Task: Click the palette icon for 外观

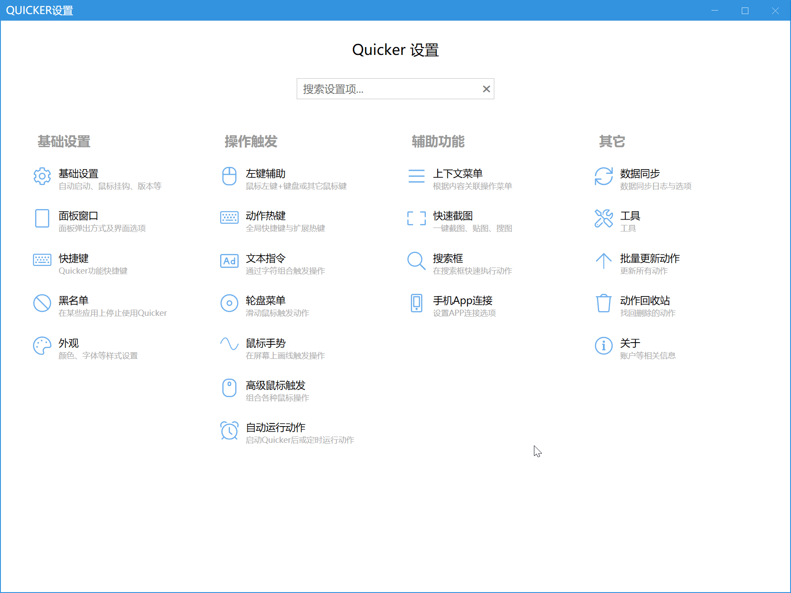Action: click(x=42, y=346)
